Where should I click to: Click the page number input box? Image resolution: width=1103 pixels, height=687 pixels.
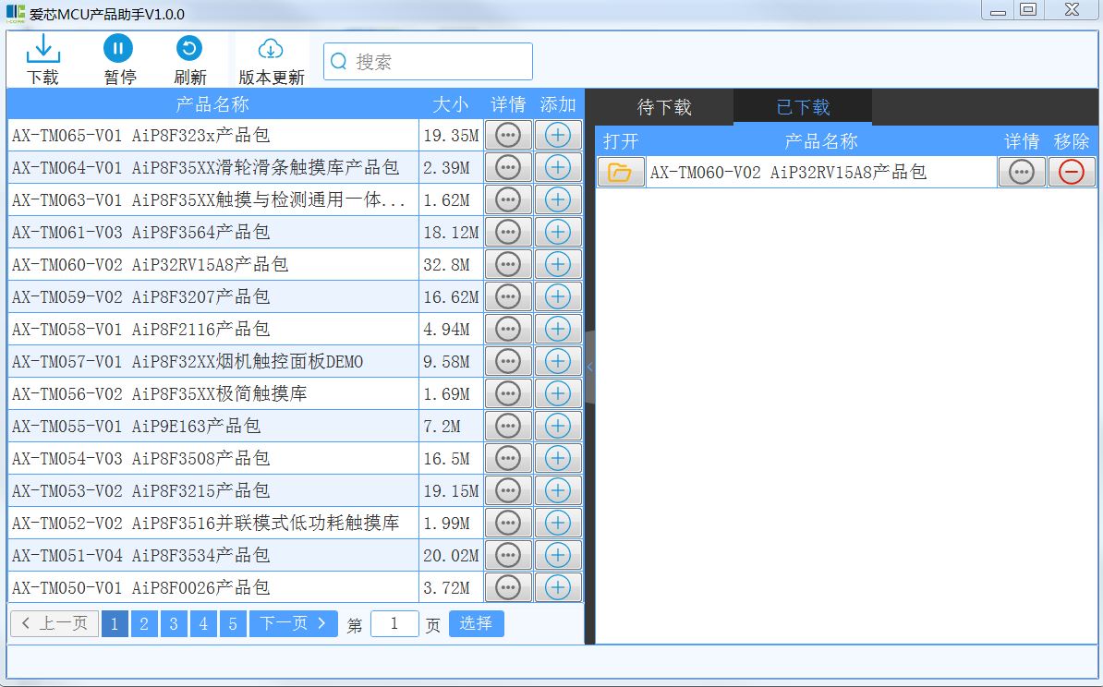coord(394,624)
